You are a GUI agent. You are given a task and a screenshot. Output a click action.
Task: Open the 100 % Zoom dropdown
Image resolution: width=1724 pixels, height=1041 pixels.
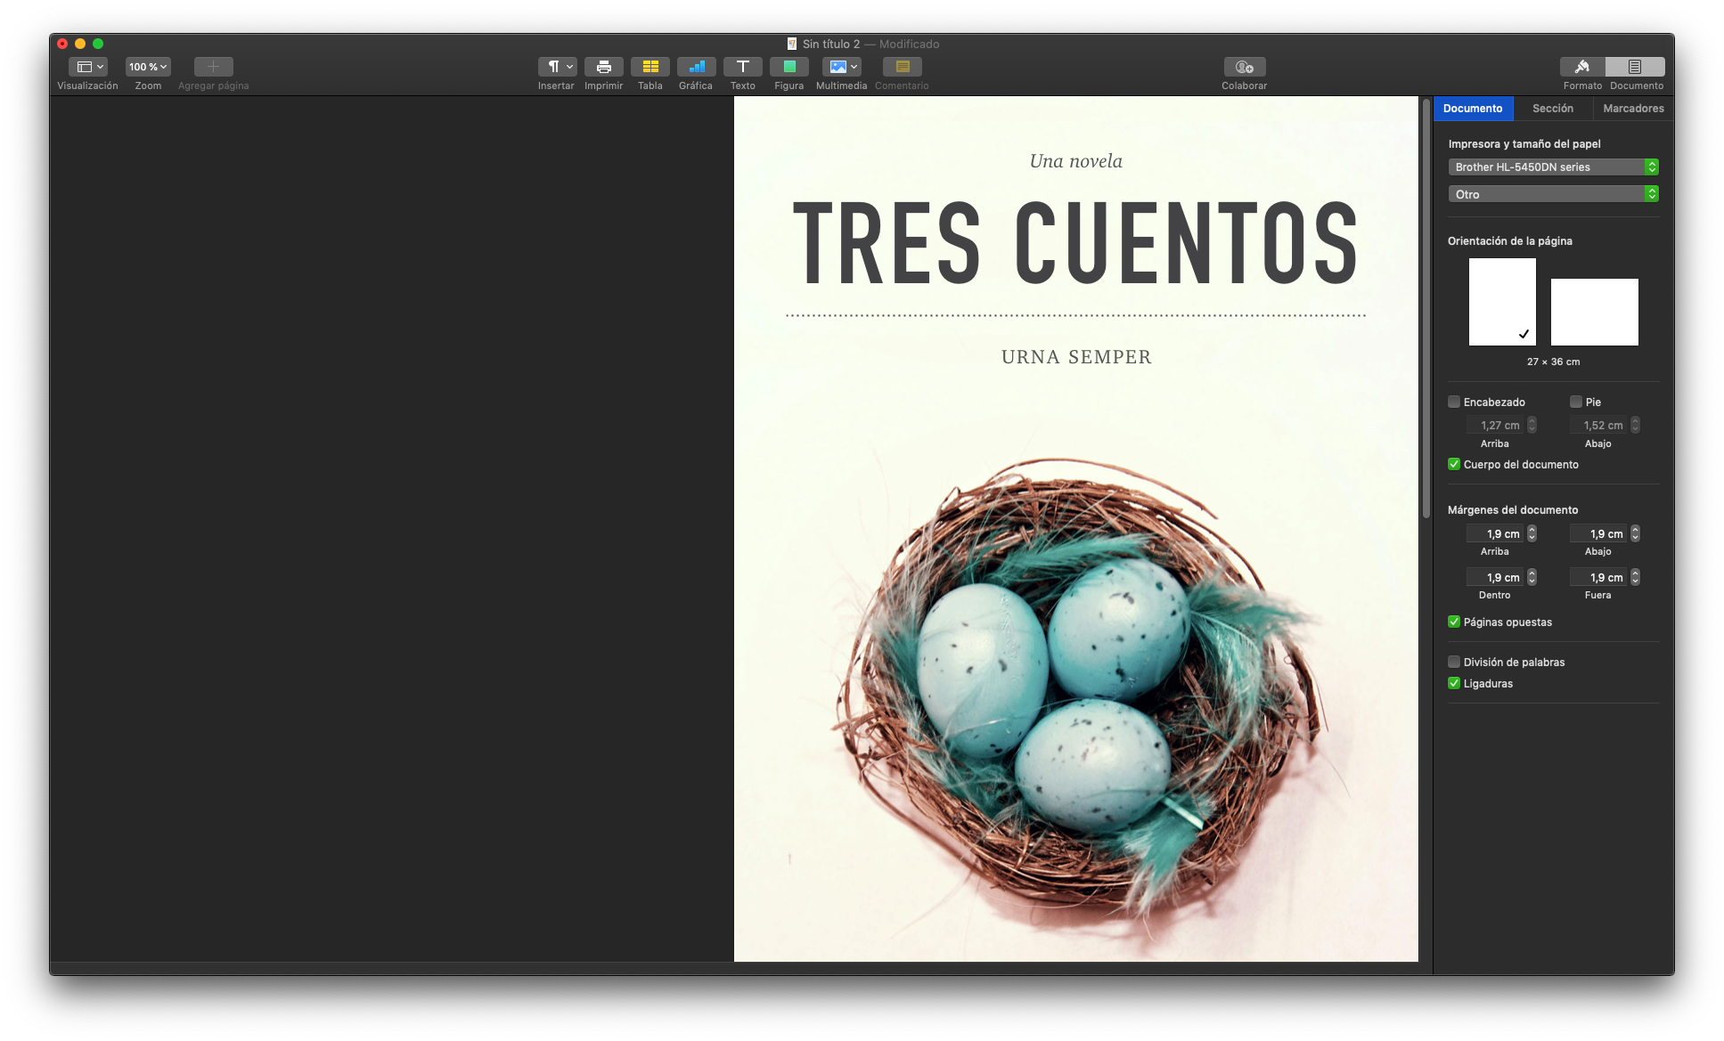click(x=148, y=67)
